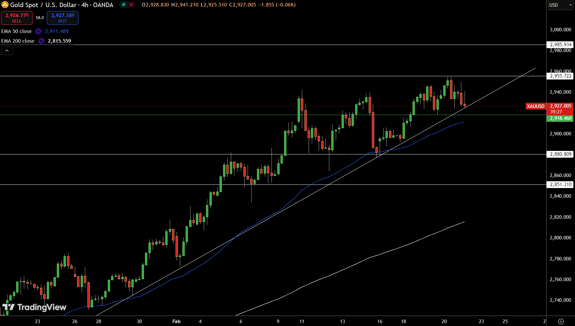This screenshot has height=326, width=575.
Task: Click the 3,000.000 price axis value
Action: click(x=560, y=30)
